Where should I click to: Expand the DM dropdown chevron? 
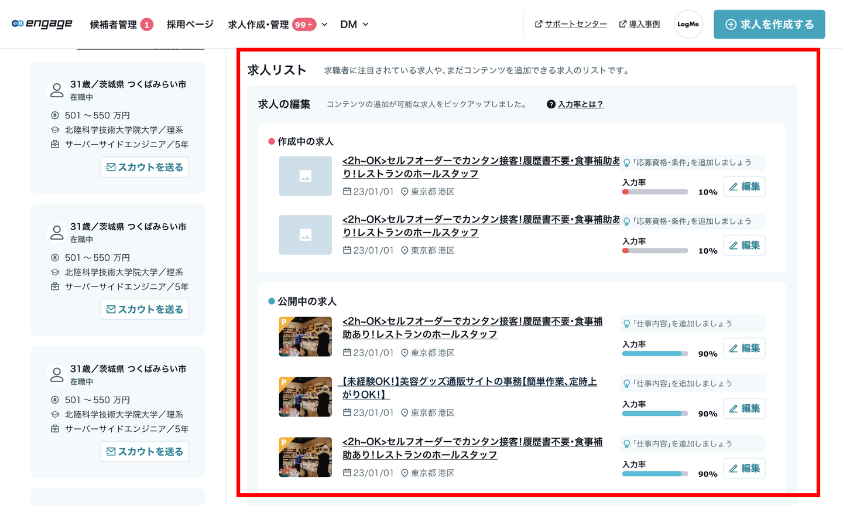tap(365, 25)
